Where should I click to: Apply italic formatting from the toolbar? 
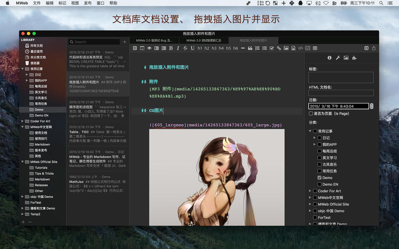[x=178, y=48]
